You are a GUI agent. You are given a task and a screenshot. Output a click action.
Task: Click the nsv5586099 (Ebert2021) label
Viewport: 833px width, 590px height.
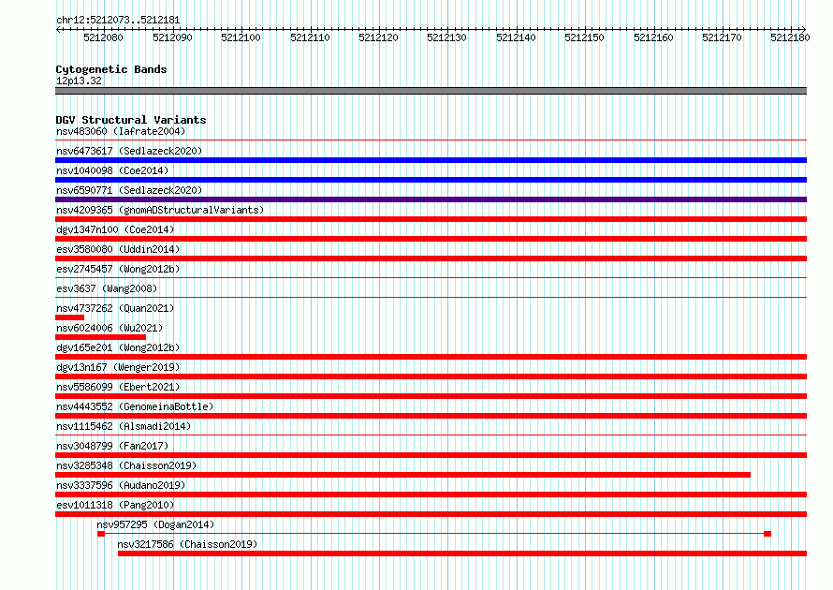(118, 387)
